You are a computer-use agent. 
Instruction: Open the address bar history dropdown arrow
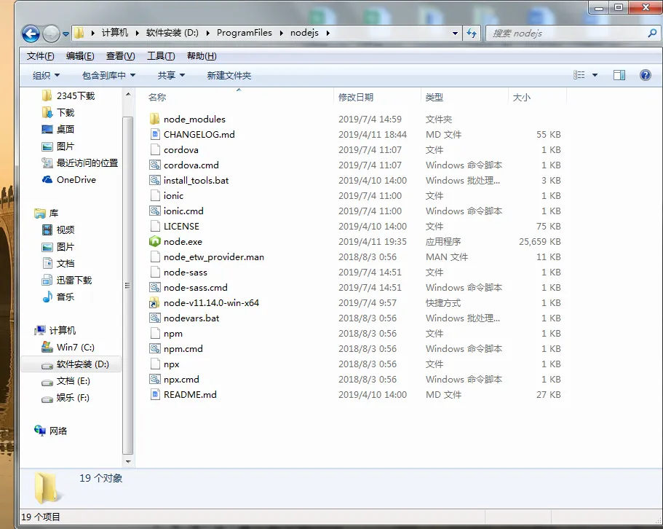coord(455,33)
